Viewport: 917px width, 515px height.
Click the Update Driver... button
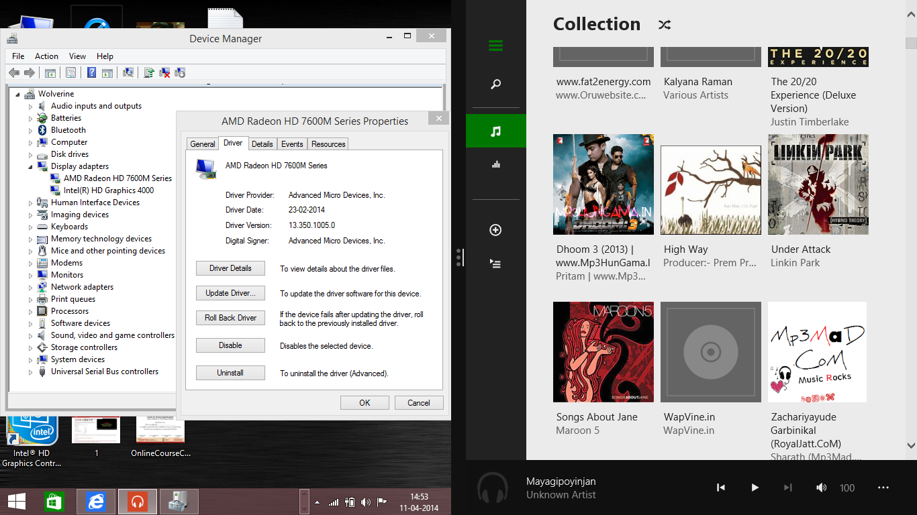point(230,293)
